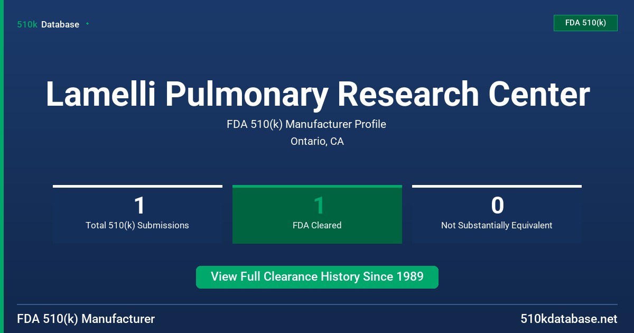Click the small green dot beside Database
Image resolution: width=634 pixels, height=333 pixels.
pos(87,24)
